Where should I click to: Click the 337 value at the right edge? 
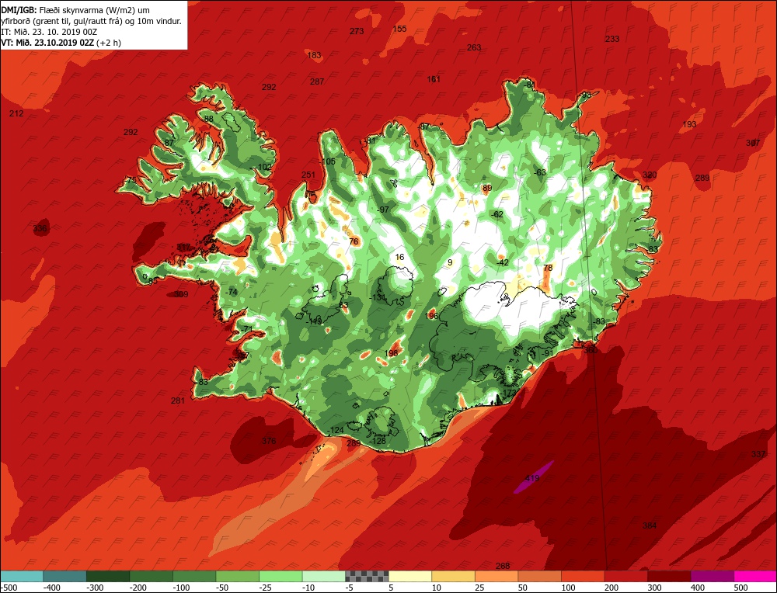tap(758, 454)
